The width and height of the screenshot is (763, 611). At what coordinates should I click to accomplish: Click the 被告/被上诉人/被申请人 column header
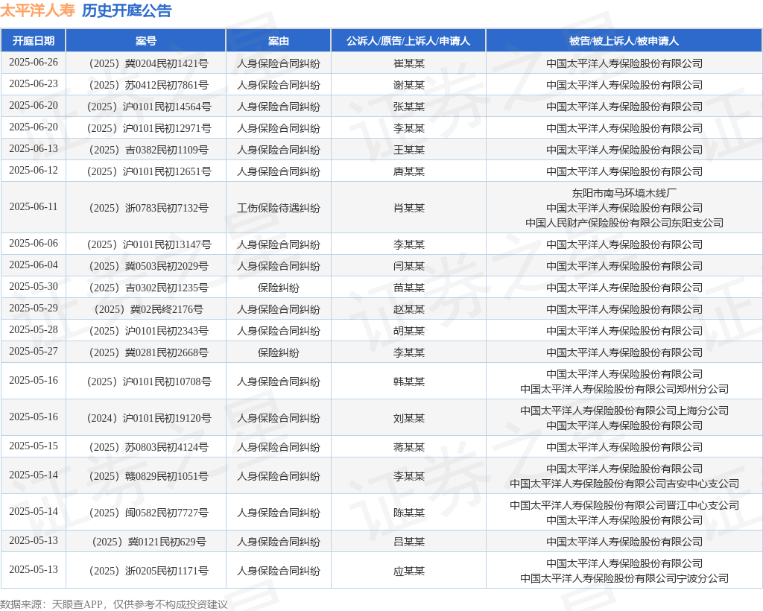[x=624, y=41]
